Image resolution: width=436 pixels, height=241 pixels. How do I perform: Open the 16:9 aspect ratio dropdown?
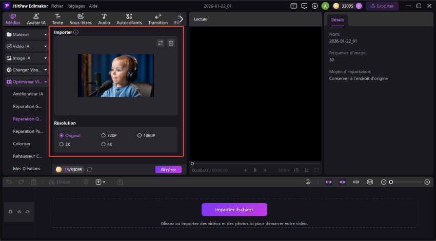click(284, 170)
